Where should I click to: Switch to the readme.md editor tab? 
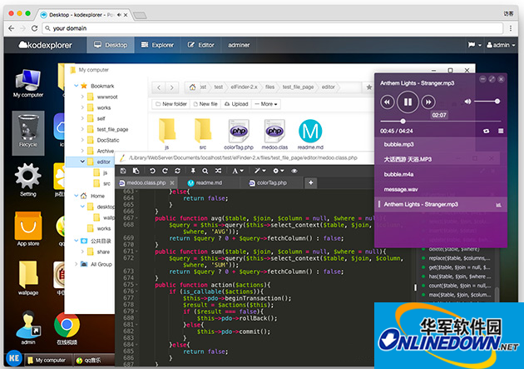[209, 183]
